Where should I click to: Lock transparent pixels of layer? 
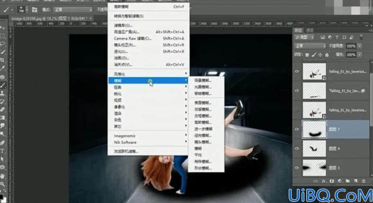[307, 55]
